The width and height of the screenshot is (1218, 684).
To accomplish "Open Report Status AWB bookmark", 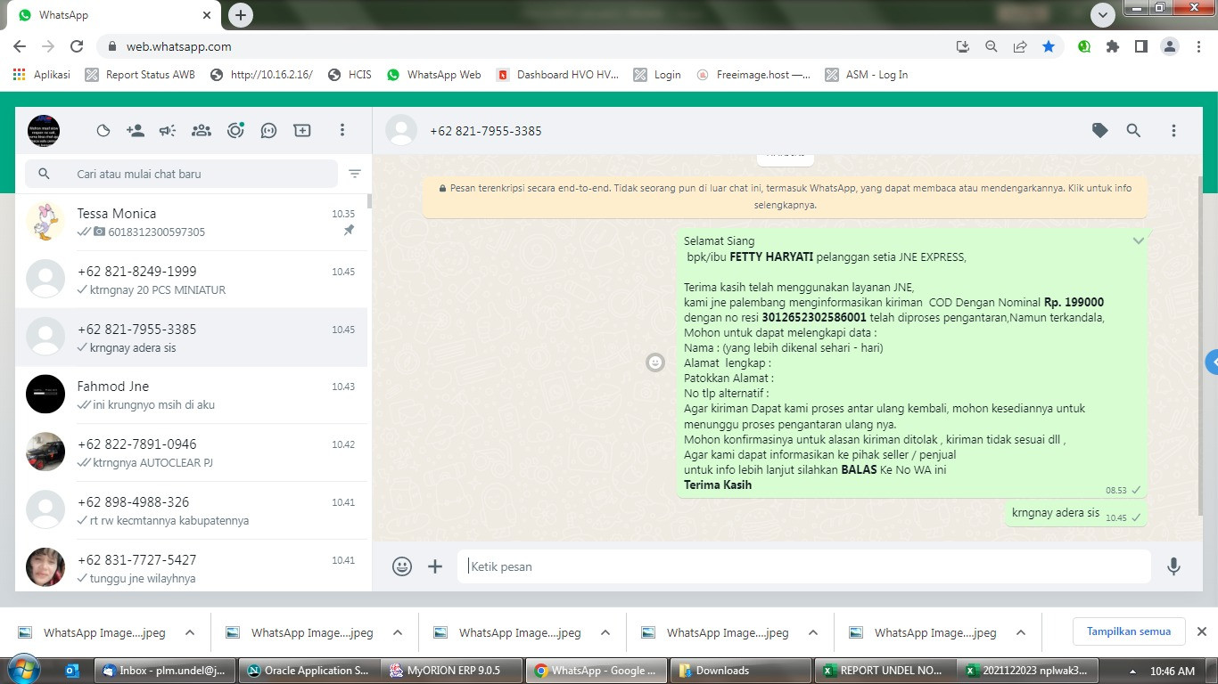I will [x=140, y=75].
